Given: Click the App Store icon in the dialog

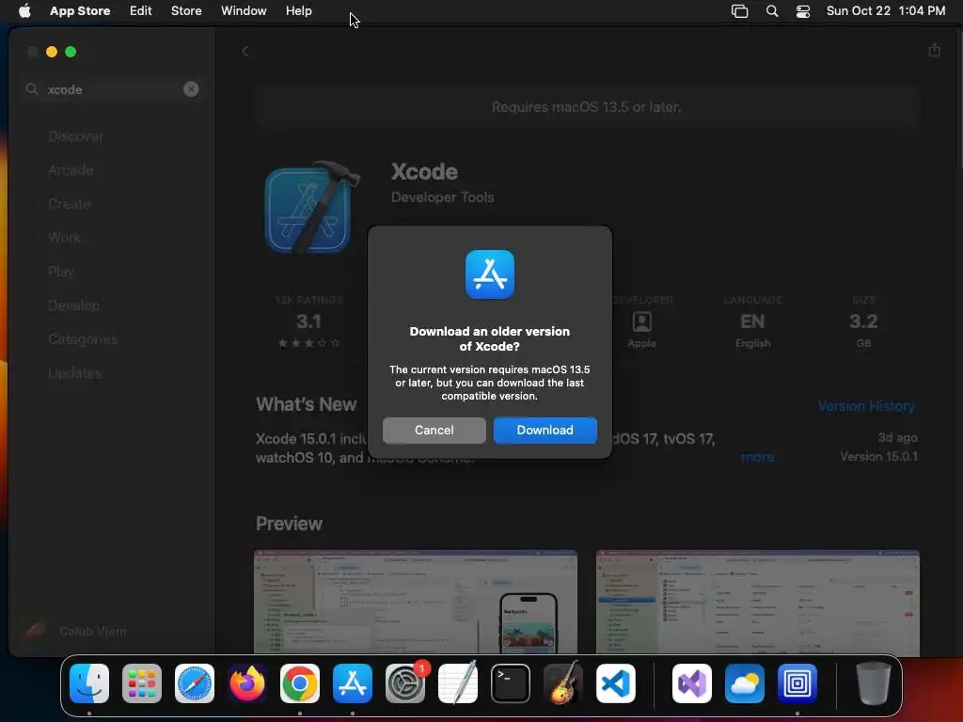Looking at the screenshot, I should point(489,275).
